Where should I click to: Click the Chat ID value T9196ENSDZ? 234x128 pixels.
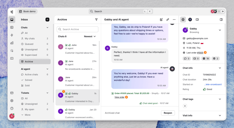coord(209,75)
